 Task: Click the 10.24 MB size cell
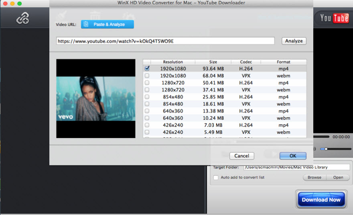[x=213, y=118]
